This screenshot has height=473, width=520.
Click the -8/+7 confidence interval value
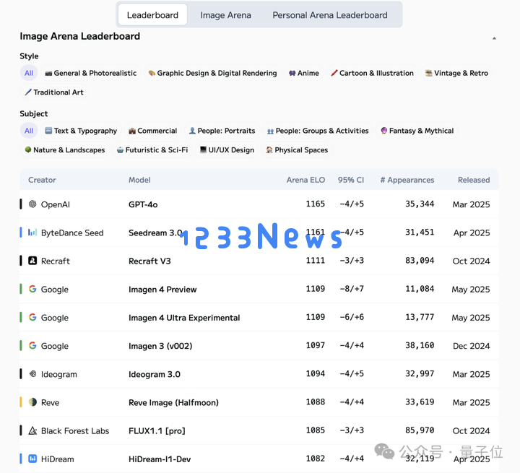352,289
